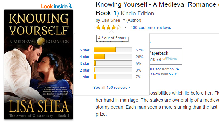Open the 100 customer reviews link
Screen dimensions: 219x122
coord(151,28)
